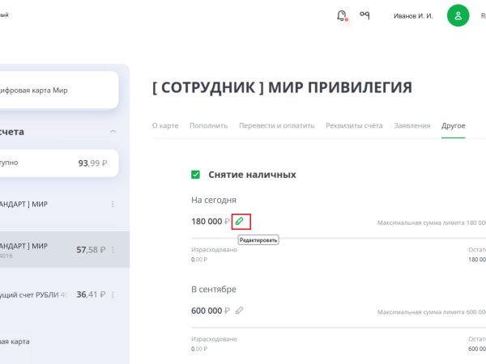The image size is (486, 364).
Task: Click Максимальная сумма лимита 180 000 text
Action: click(432, 223)
